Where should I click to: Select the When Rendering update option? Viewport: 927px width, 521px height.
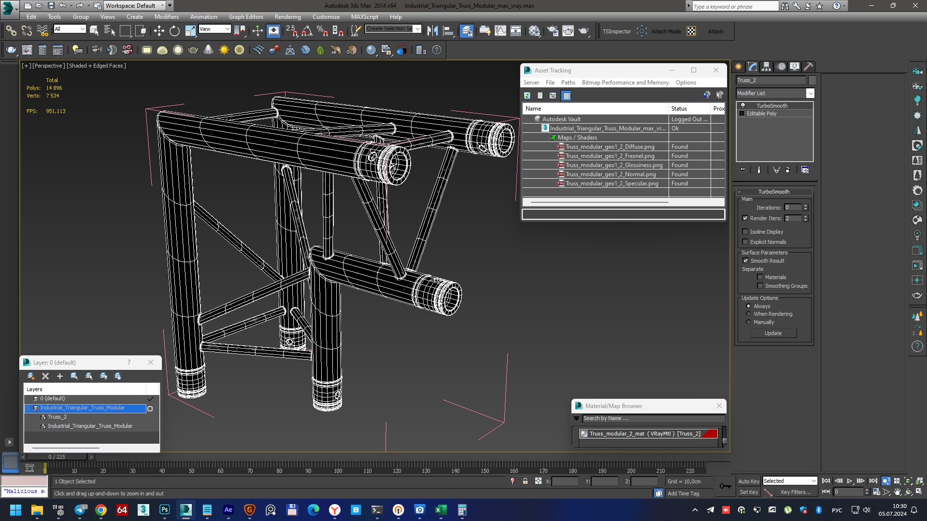[749, 314]
